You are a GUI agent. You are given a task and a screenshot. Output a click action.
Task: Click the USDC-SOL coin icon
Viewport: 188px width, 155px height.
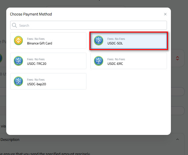point(99,40)
